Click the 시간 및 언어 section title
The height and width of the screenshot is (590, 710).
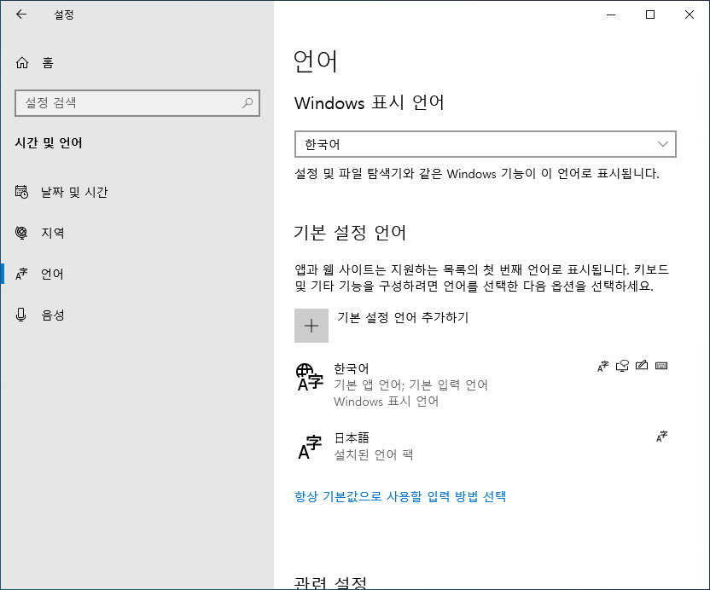click(x=49, y=143)
